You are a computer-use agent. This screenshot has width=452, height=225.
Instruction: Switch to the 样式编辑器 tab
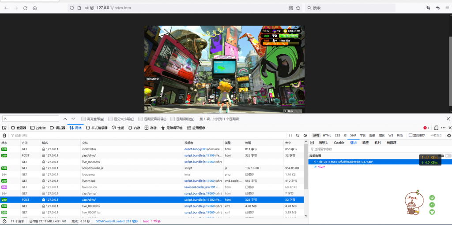click(97, 128)
